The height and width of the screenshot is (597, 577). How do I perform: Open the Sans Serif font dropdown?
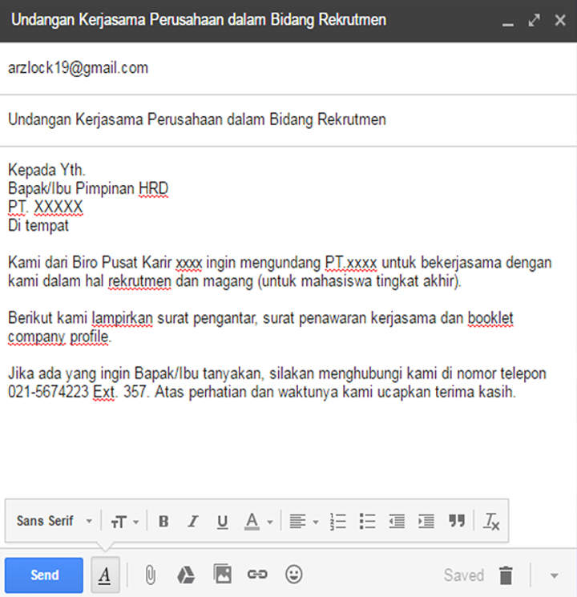(54, 521)
